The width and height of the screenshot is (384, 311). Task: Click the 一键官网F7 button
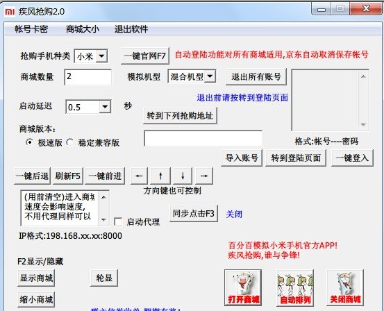pyautogui.click(x=145, y=56)
